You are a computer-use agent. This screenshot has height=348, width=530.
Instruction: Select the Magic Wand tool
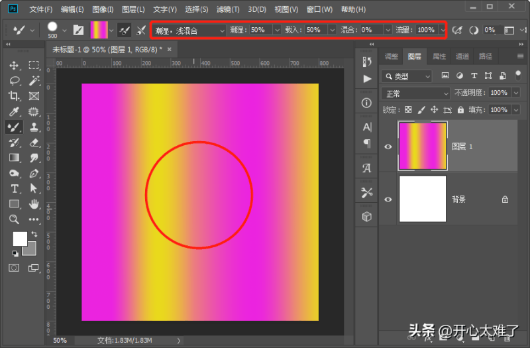(34, 80)
